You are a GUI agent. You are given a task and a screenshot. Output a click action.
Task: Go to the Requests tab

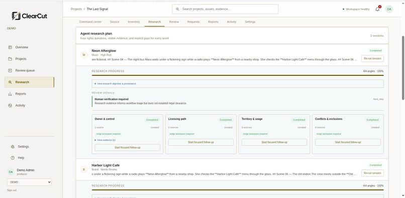tap(193, 22)
